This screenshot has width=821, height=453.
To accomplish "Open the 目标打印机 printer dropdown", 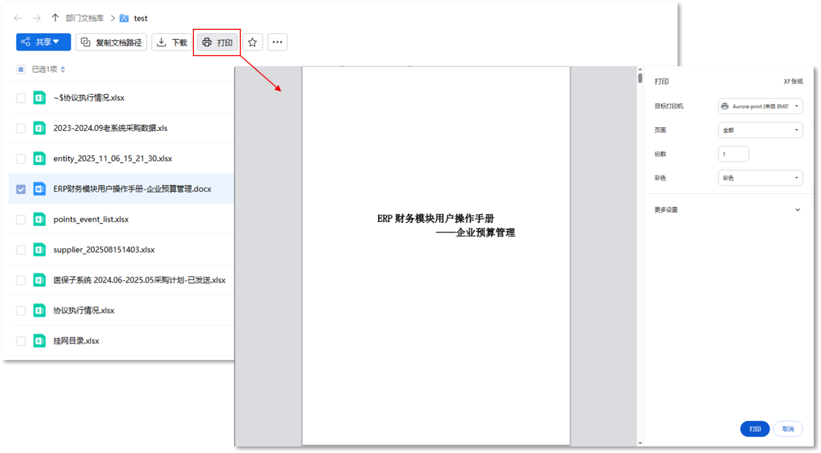I will pos(760,106).
